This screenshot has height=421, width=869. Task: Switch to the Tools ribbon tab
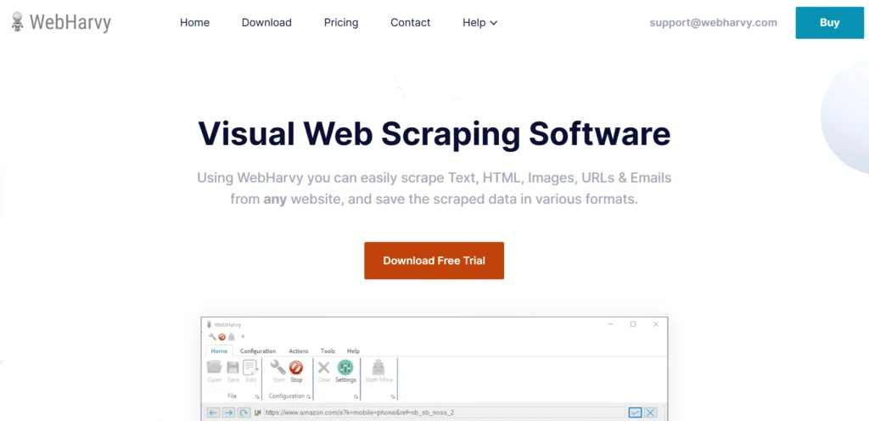click(x=328, y=351)
